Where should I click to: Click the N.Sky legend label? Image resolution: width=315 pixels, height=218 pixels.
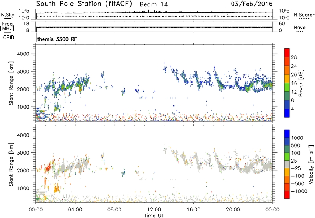tap(7, 15)
